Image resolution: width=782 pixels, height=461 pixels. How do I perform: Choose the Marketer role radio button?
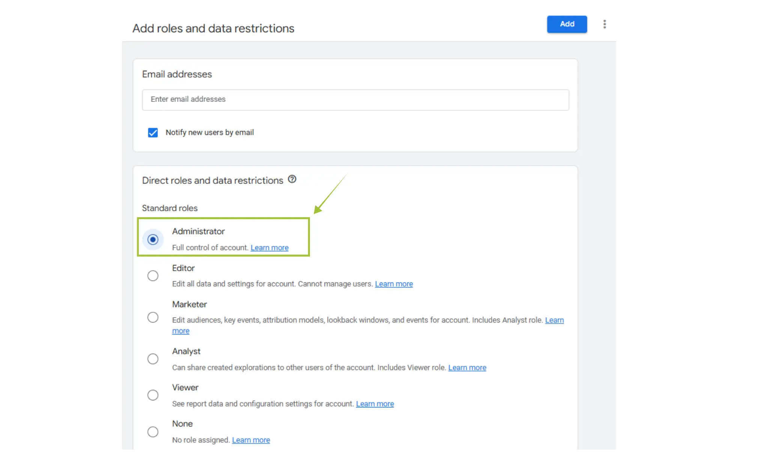coord(153,318)
